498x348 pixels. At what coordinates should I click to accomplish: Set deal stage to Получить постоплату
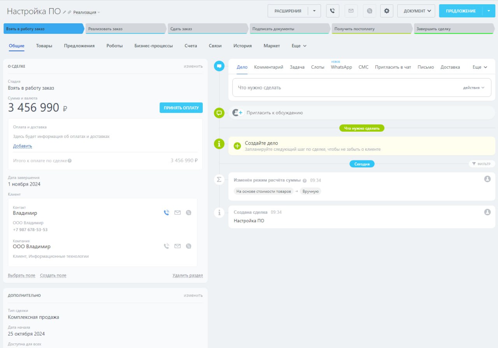point(371,29)
